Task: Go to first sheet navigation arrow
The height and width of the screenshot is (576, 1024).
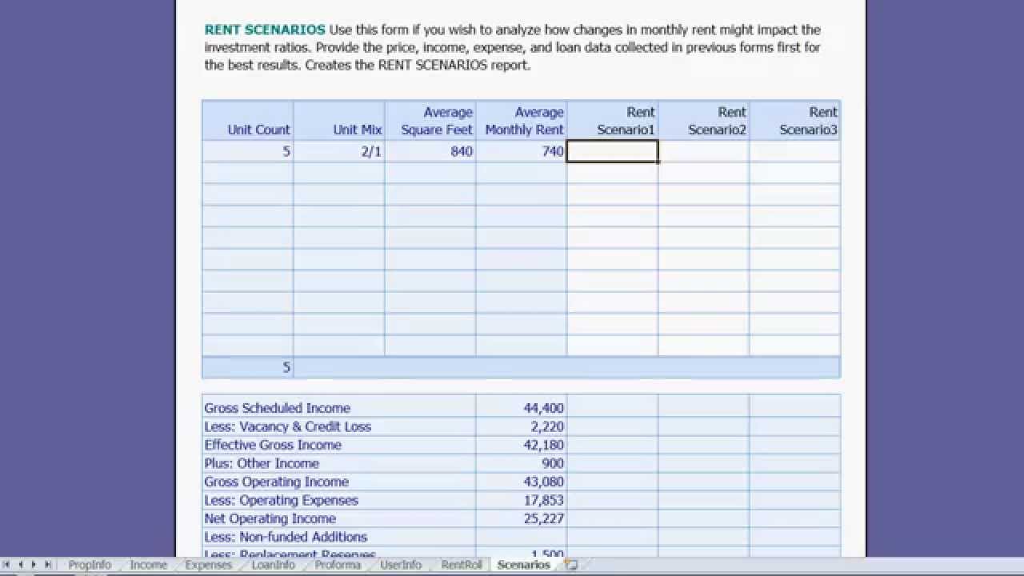Action: pyautogui.click(x=7, y=565)
